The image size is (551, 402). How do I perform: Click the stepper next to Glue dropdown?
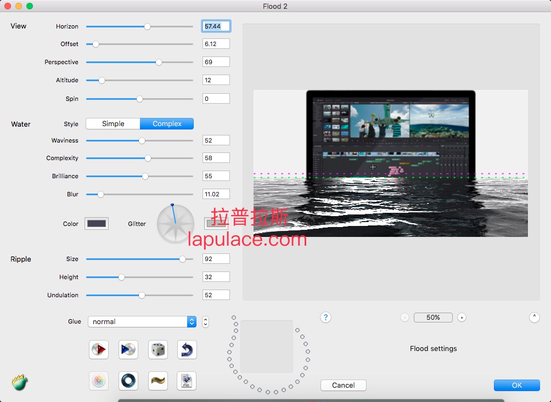coord(205,322)
